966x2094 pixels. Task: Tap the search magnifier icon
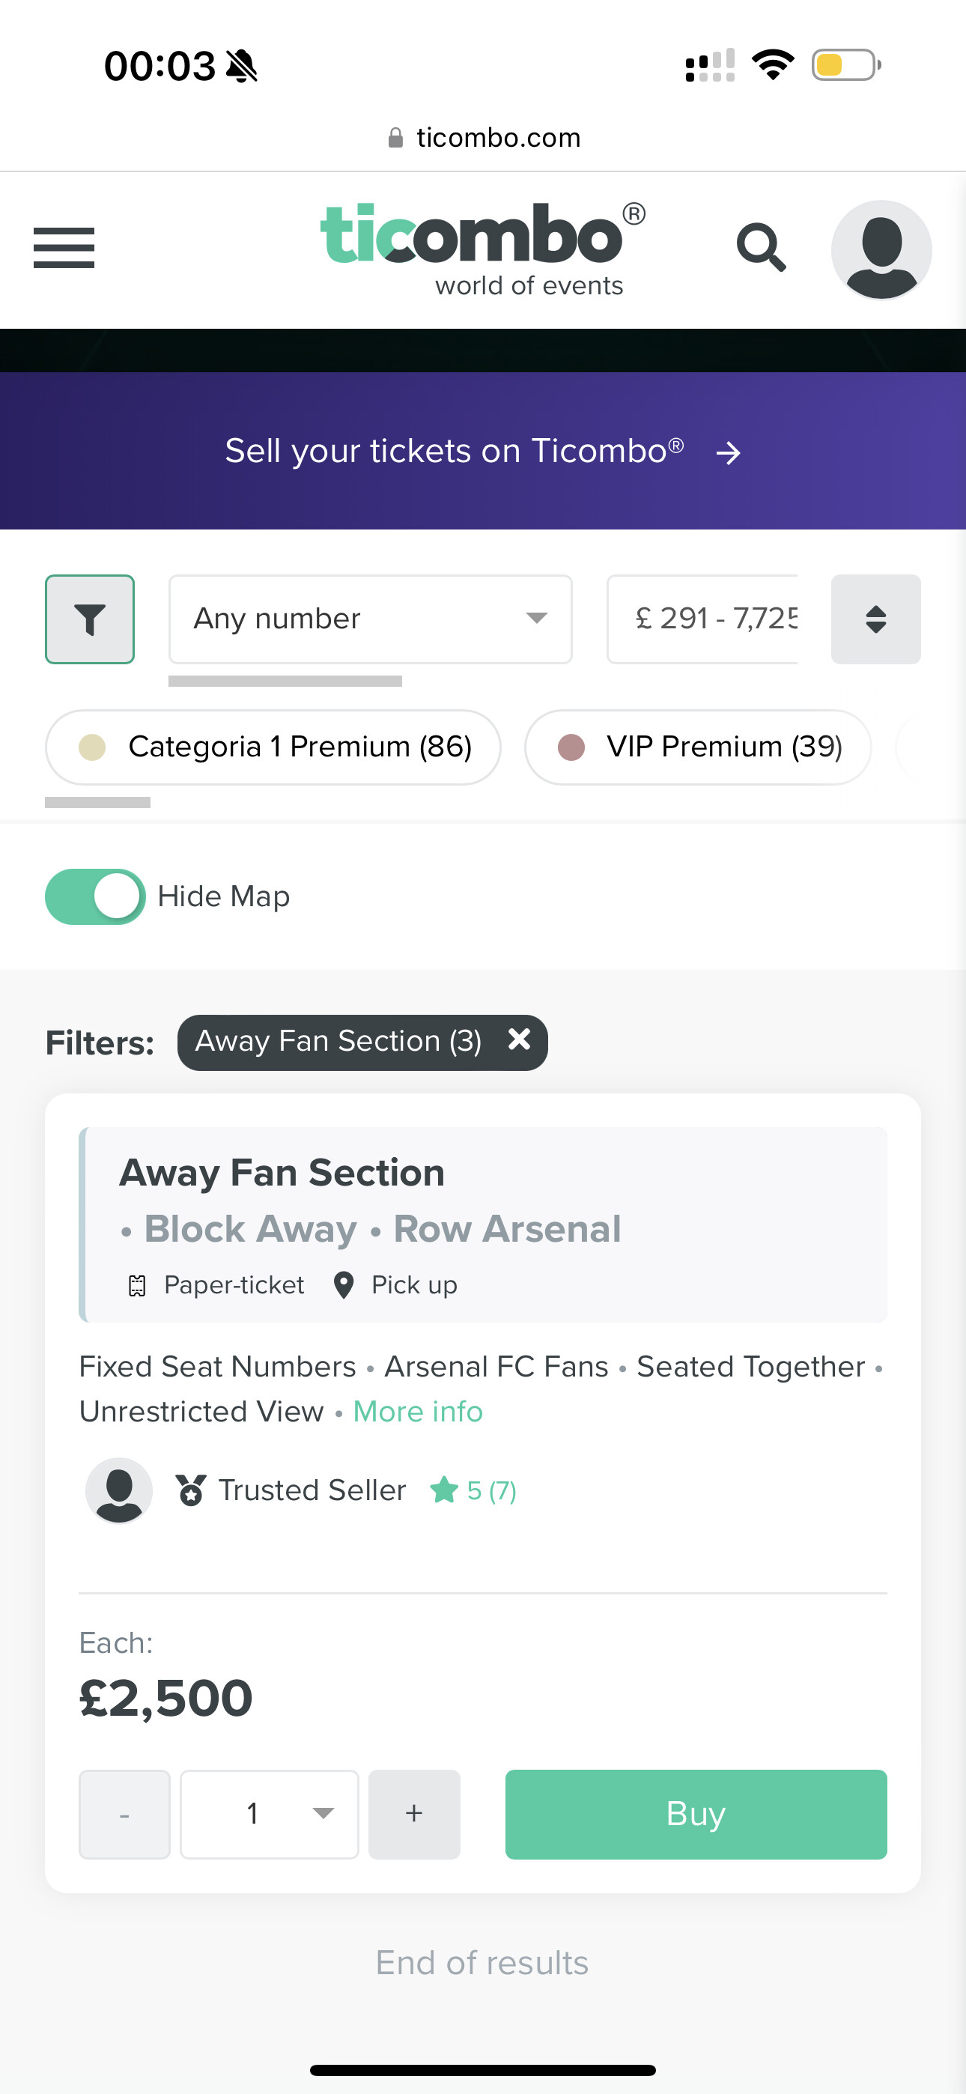pos(761,248)
